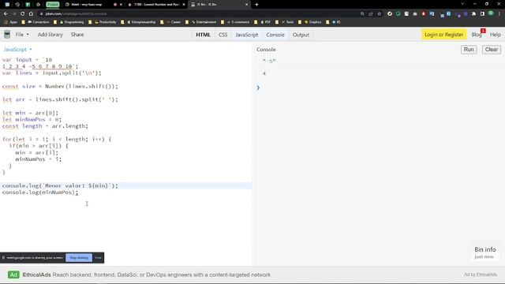Click the "-5" console output line
This screenshot has width=505, height=284.
point(269,61)
